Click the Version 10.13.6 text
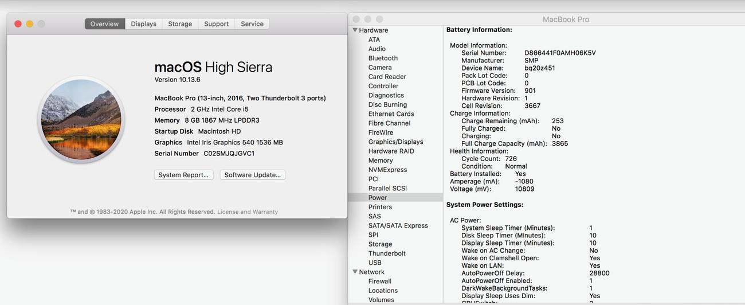 point(178,80)
